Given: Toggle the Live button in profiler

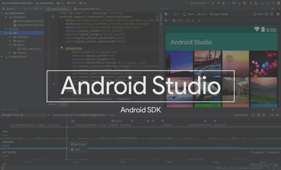Looking at the screenshot, I should click(272, 115).
